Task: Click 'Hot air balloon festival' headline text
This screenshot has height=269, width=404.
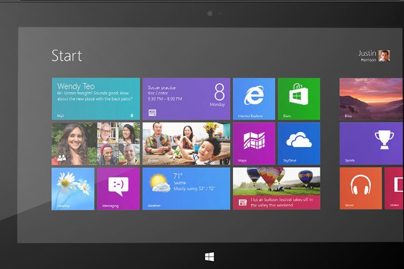Action: point(282,202)
